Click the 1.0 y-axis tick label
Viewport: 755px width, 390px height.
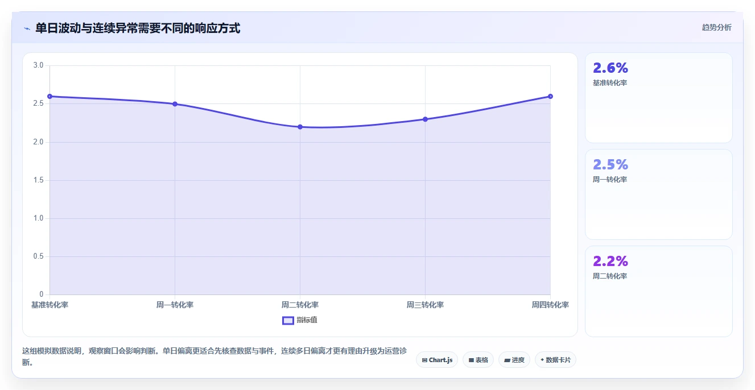tap(38, 218)
